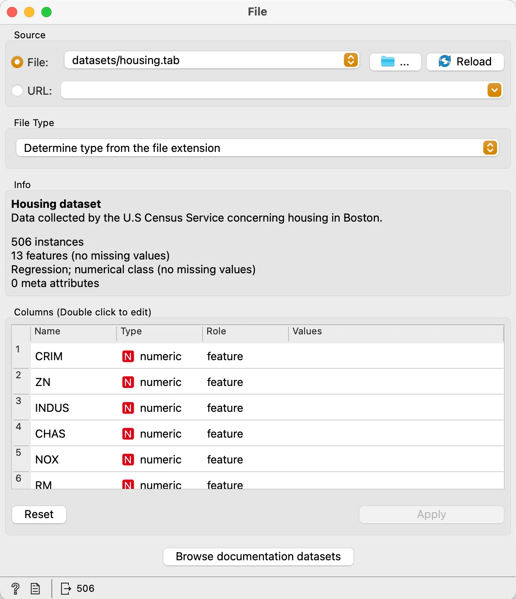The width and height of the screenshot is (516, 599).
Task: Minimize the window with the yellow button
Action: (x=29, y=12)
